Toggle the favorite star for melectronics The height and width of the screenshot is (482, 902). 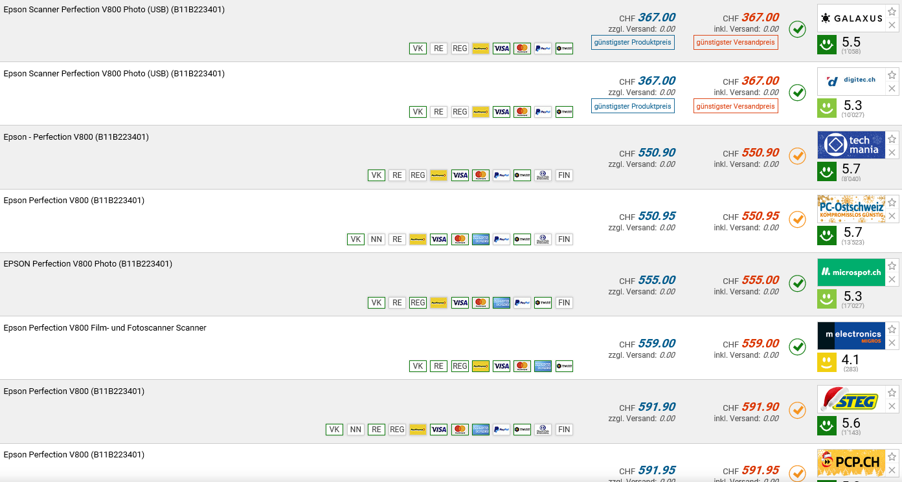pos(892,329)
